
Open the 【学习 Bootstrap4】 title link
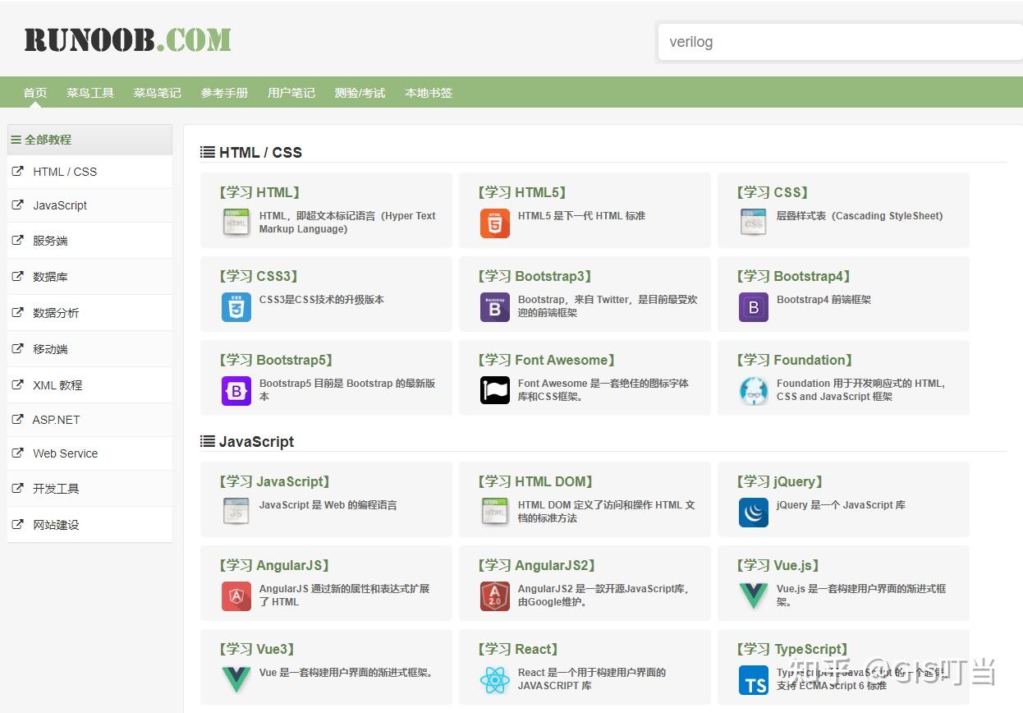794,276
